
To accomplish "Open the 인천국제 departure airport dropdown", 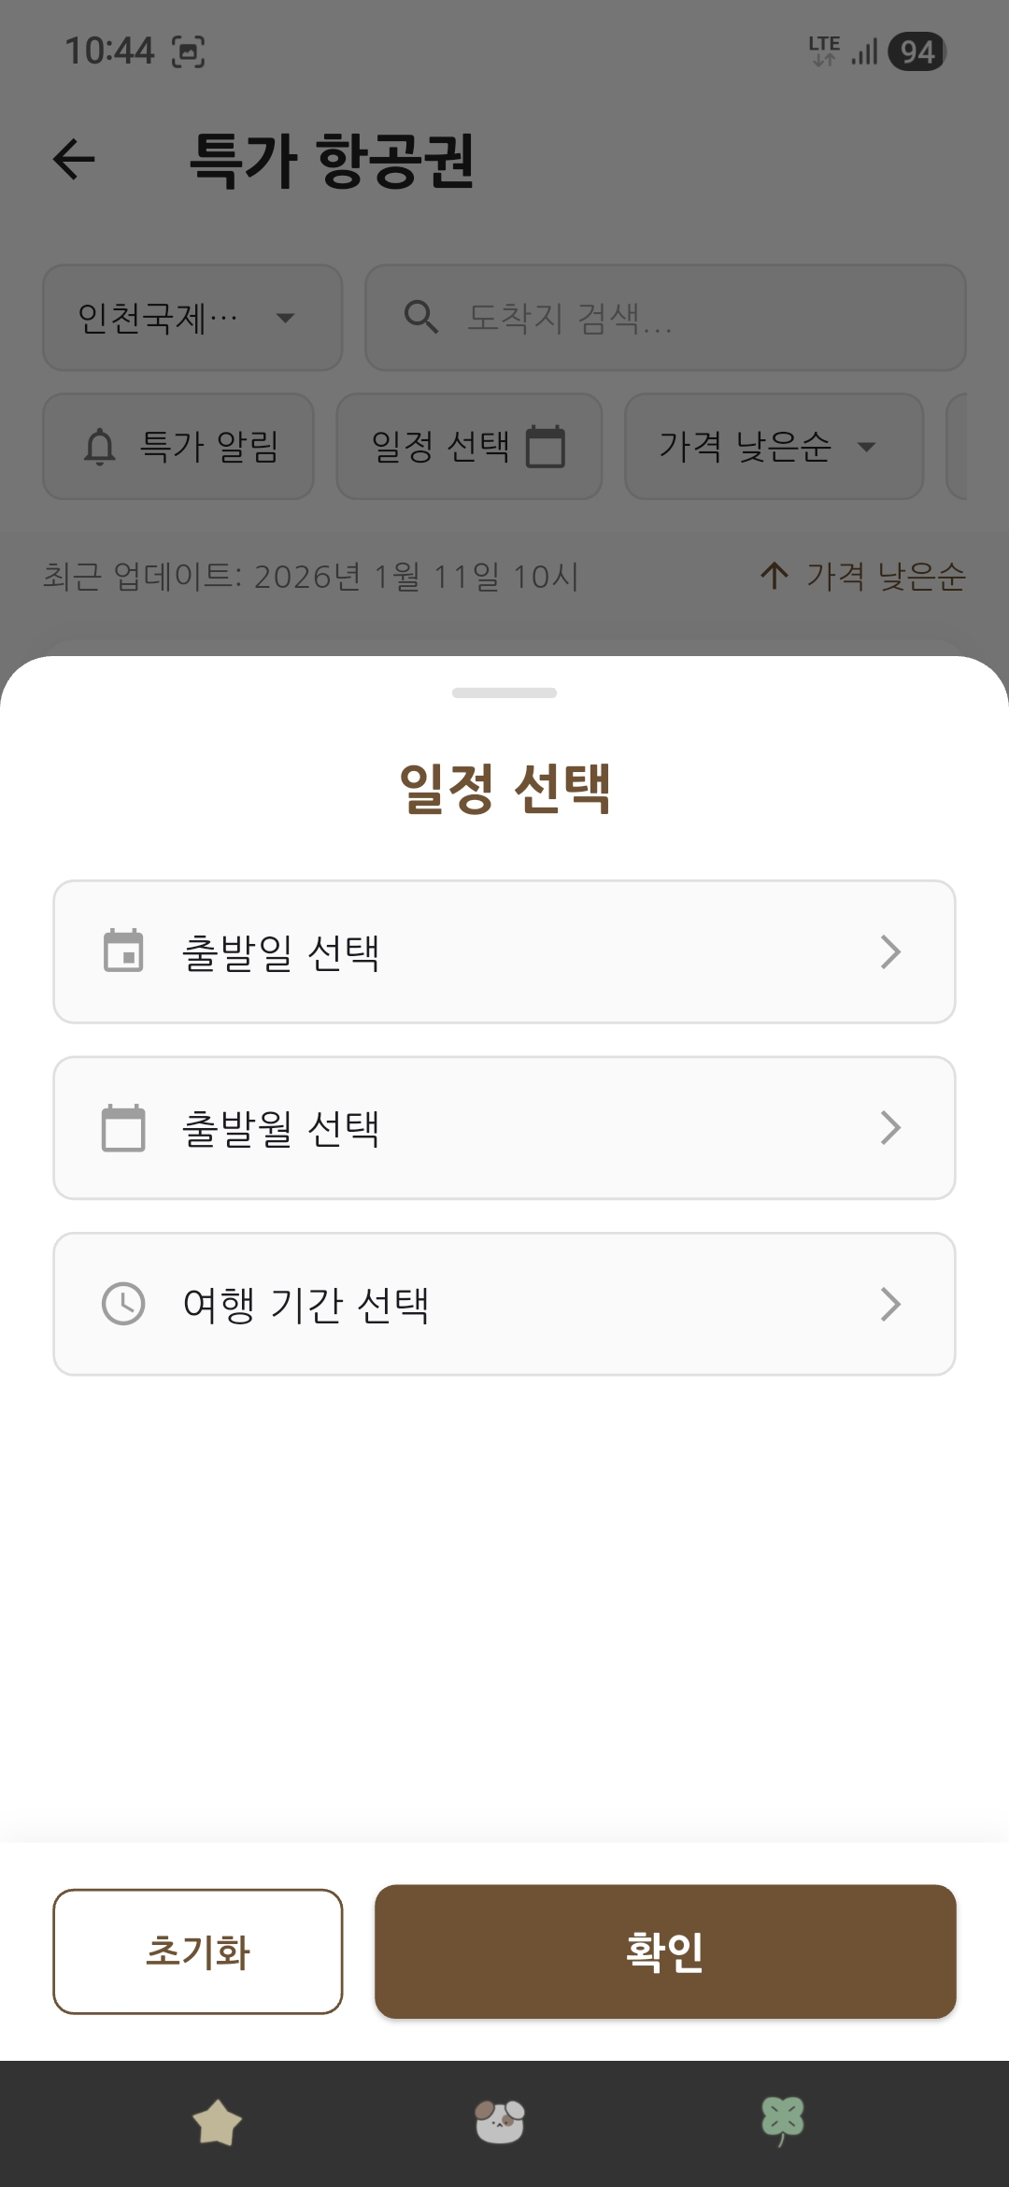I will point(192,318).
